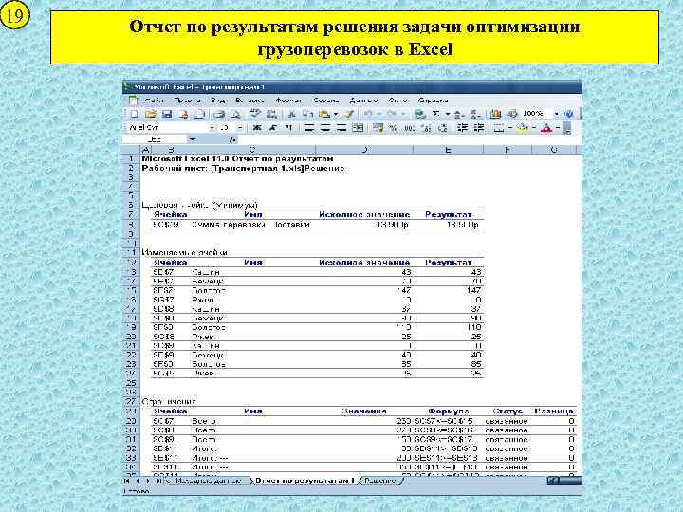683x512 pixels.
Task: Open the Справка menu
Action: (x=433, y=101)
